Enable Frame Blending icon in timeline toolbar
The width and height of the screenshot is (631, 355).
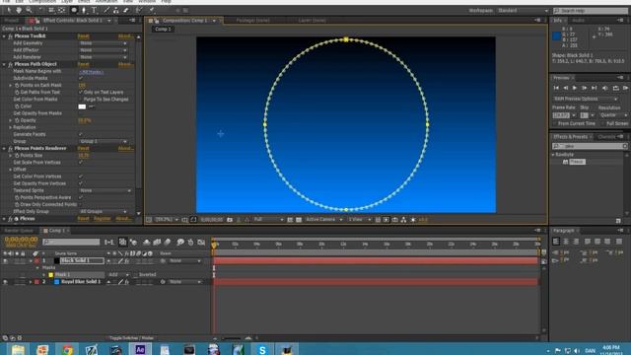(x=157, y=242)
